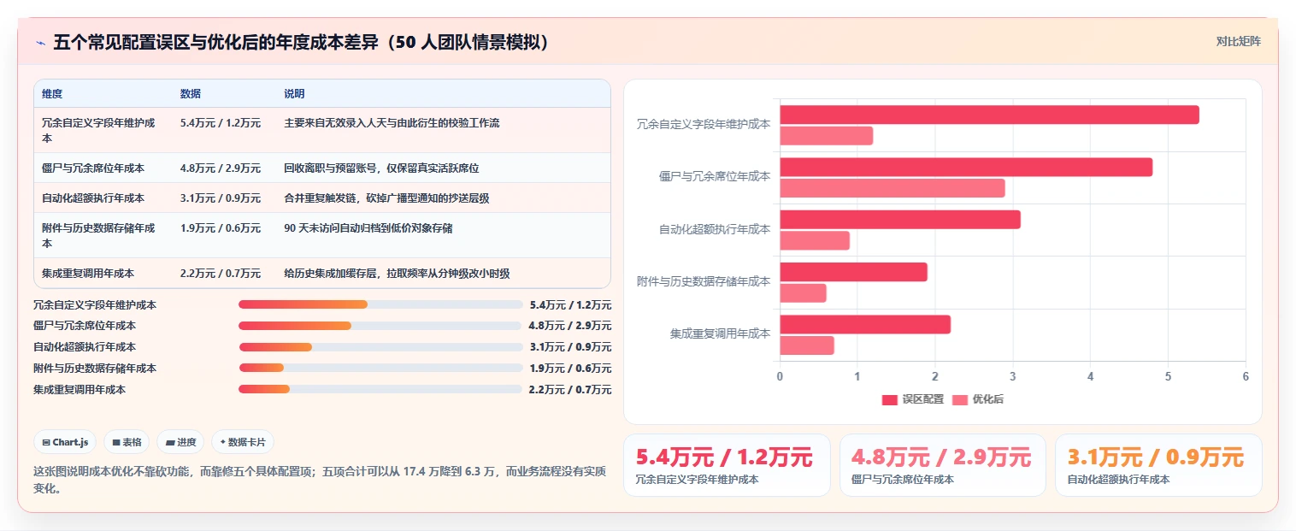Click chart axis label 集成重复调用年成本
The width and height of the screenshot is (1296, 531).
720,333
